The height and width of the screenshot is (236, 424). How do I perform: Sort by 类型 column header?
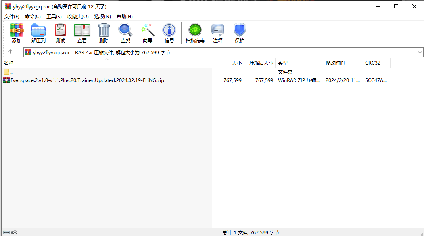click(299, 63)
